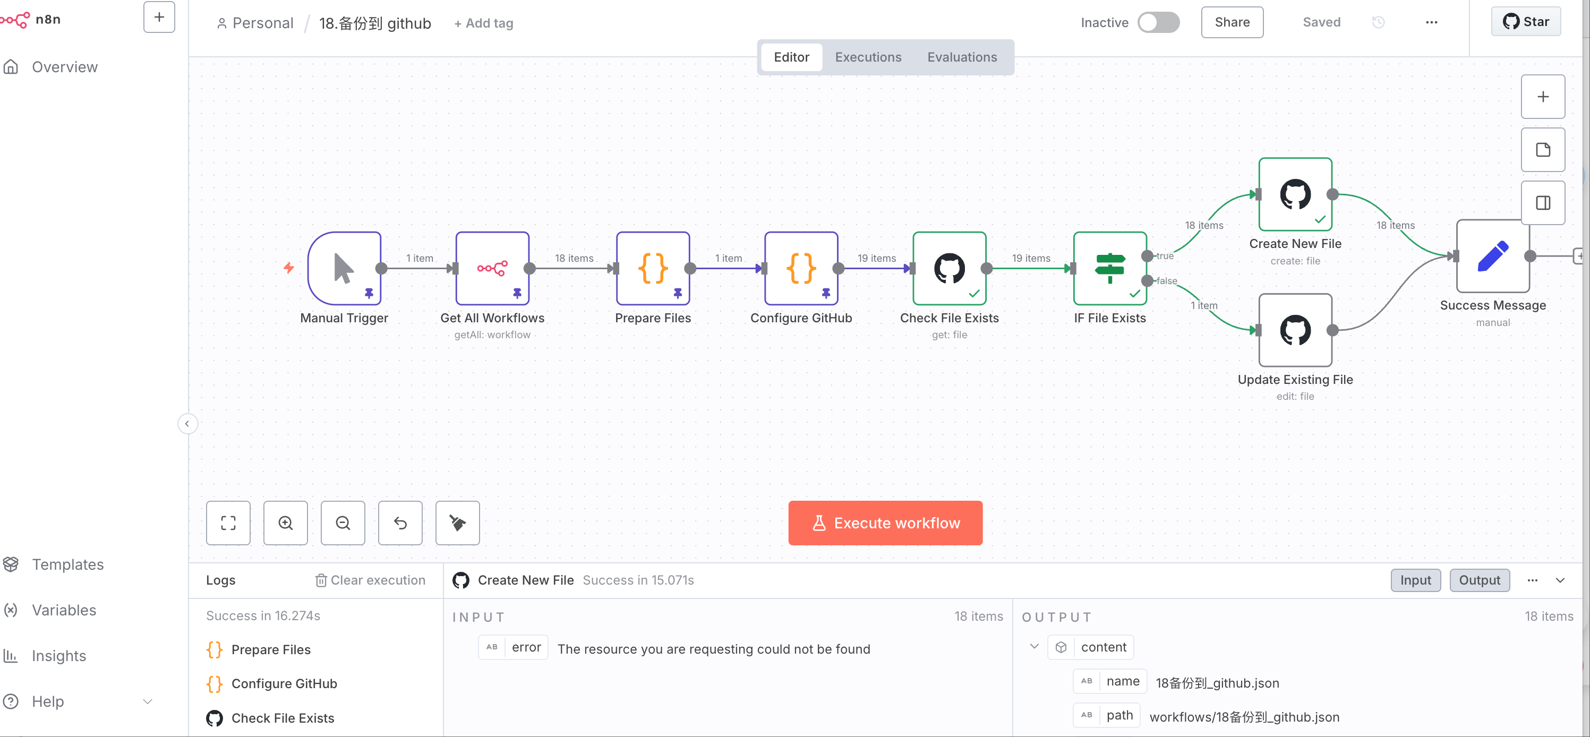Open workflow history clock icon

pyautogui.click(x=1378, y=22)
